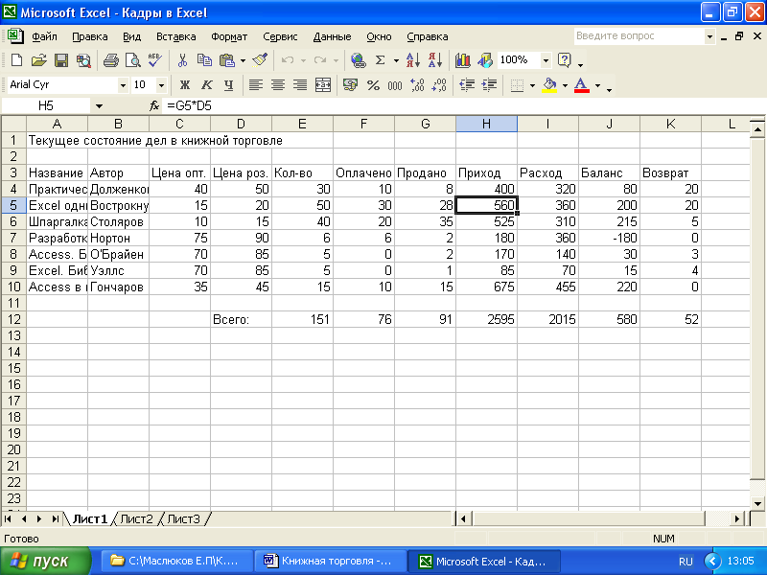This screenshot has height=575, width=767.
Task: Open Excel Help question icon
Action: point(565,60)
